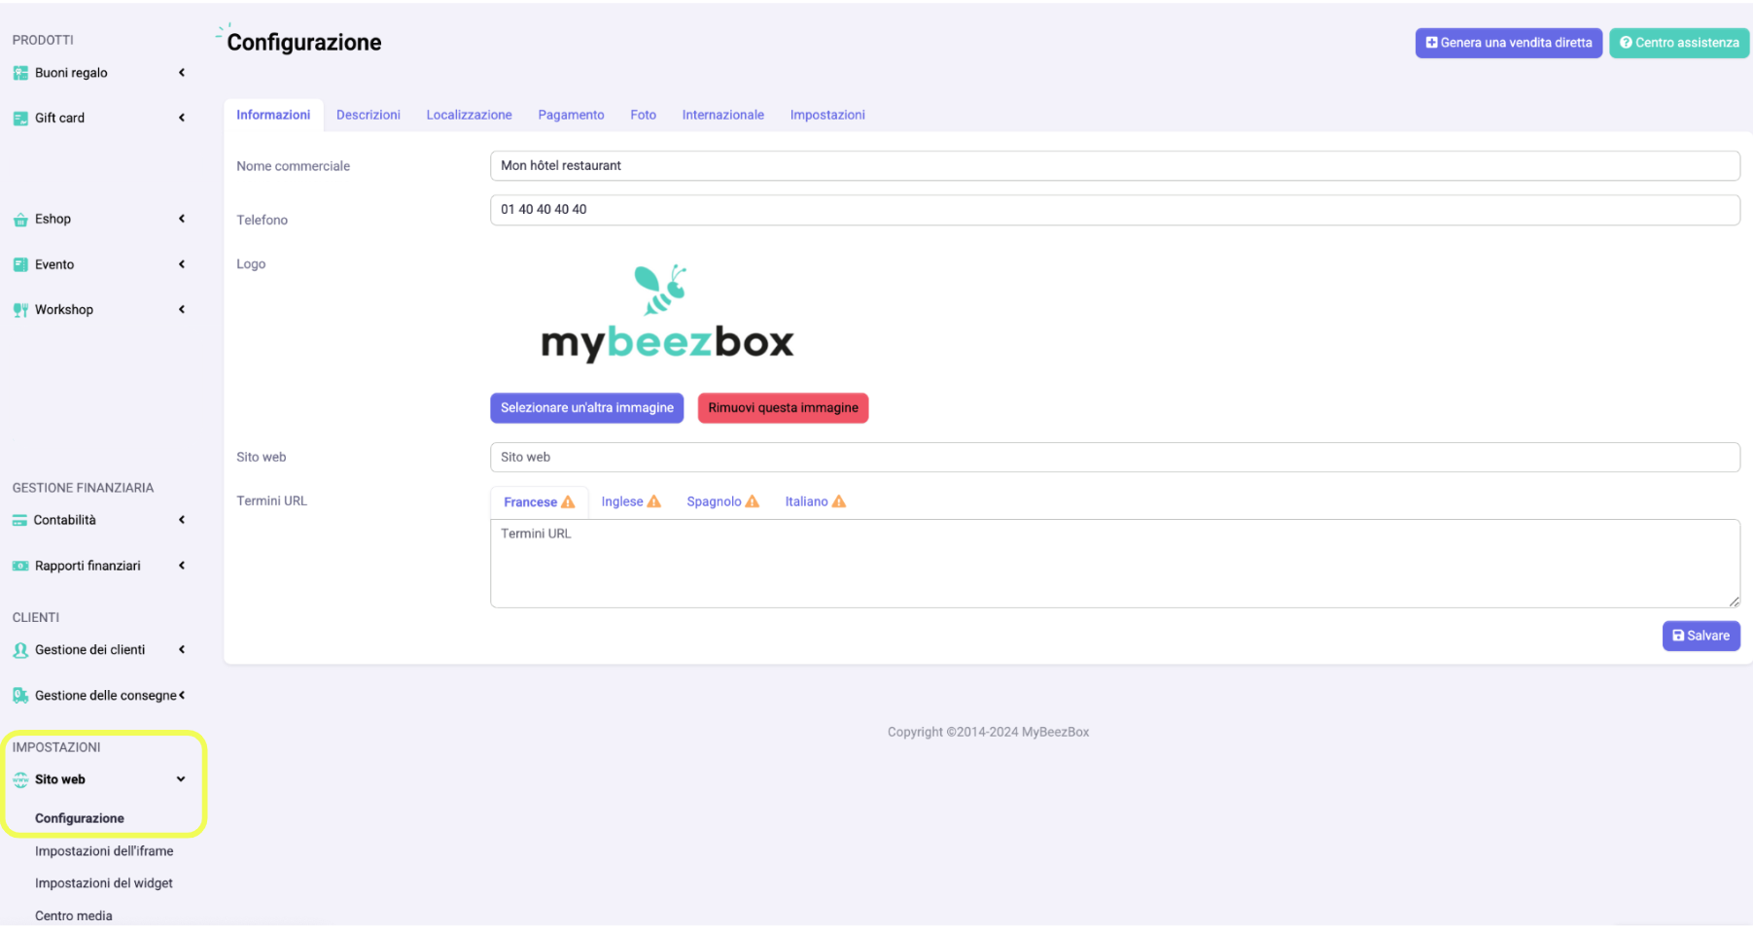Click the warning icon beside Spagnolo

[x=753, y=501]
